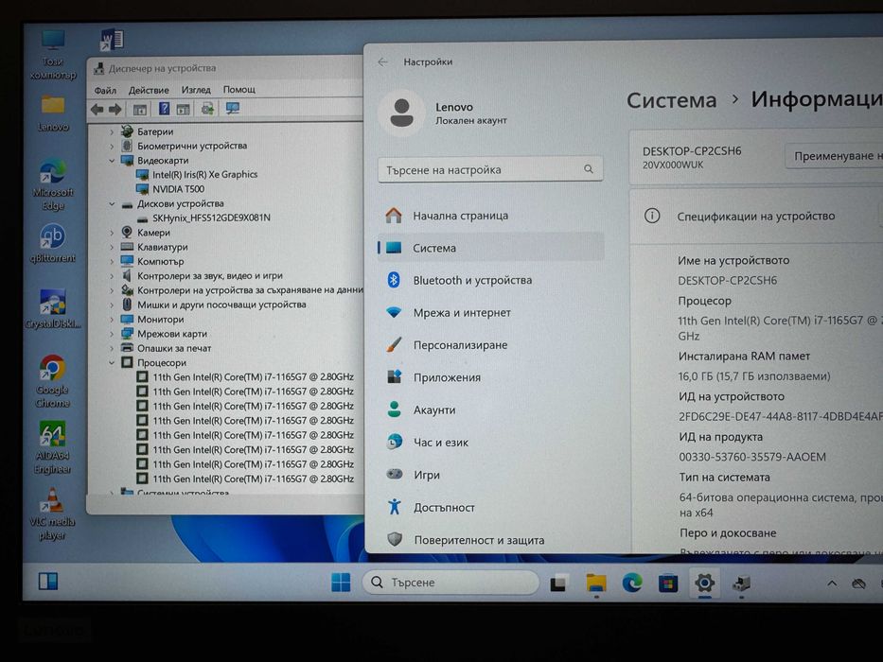Collapse Дискови устройства node
The height and width of the screenshot is (662, 883).
pyautogui.click(x=112, y=203)
